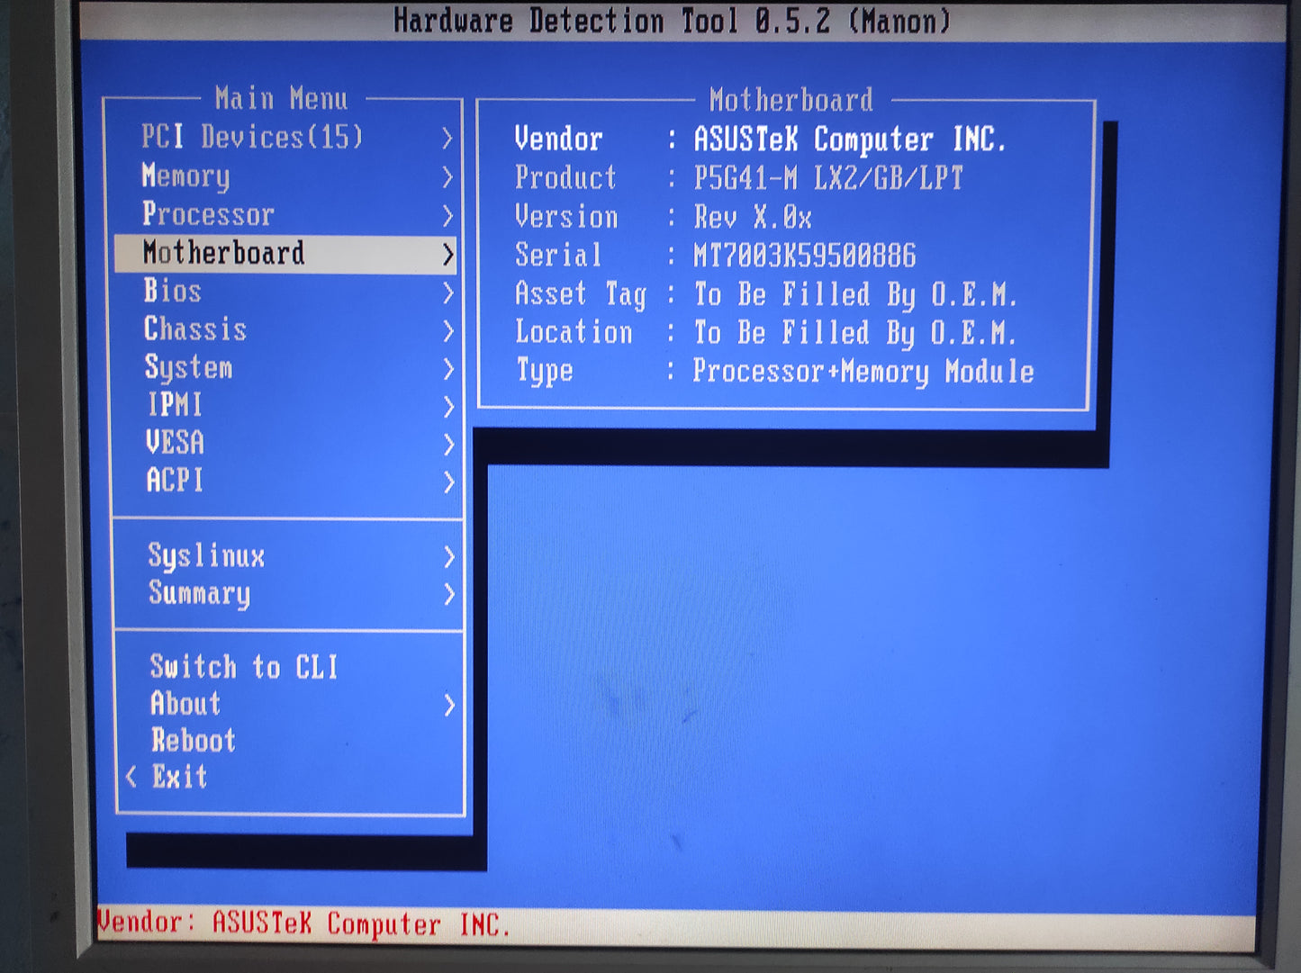Image resolution: width=1301 pixels, height=973 pixels.
Task: Open the Bios submenu
Action: [x=172, y=292]
